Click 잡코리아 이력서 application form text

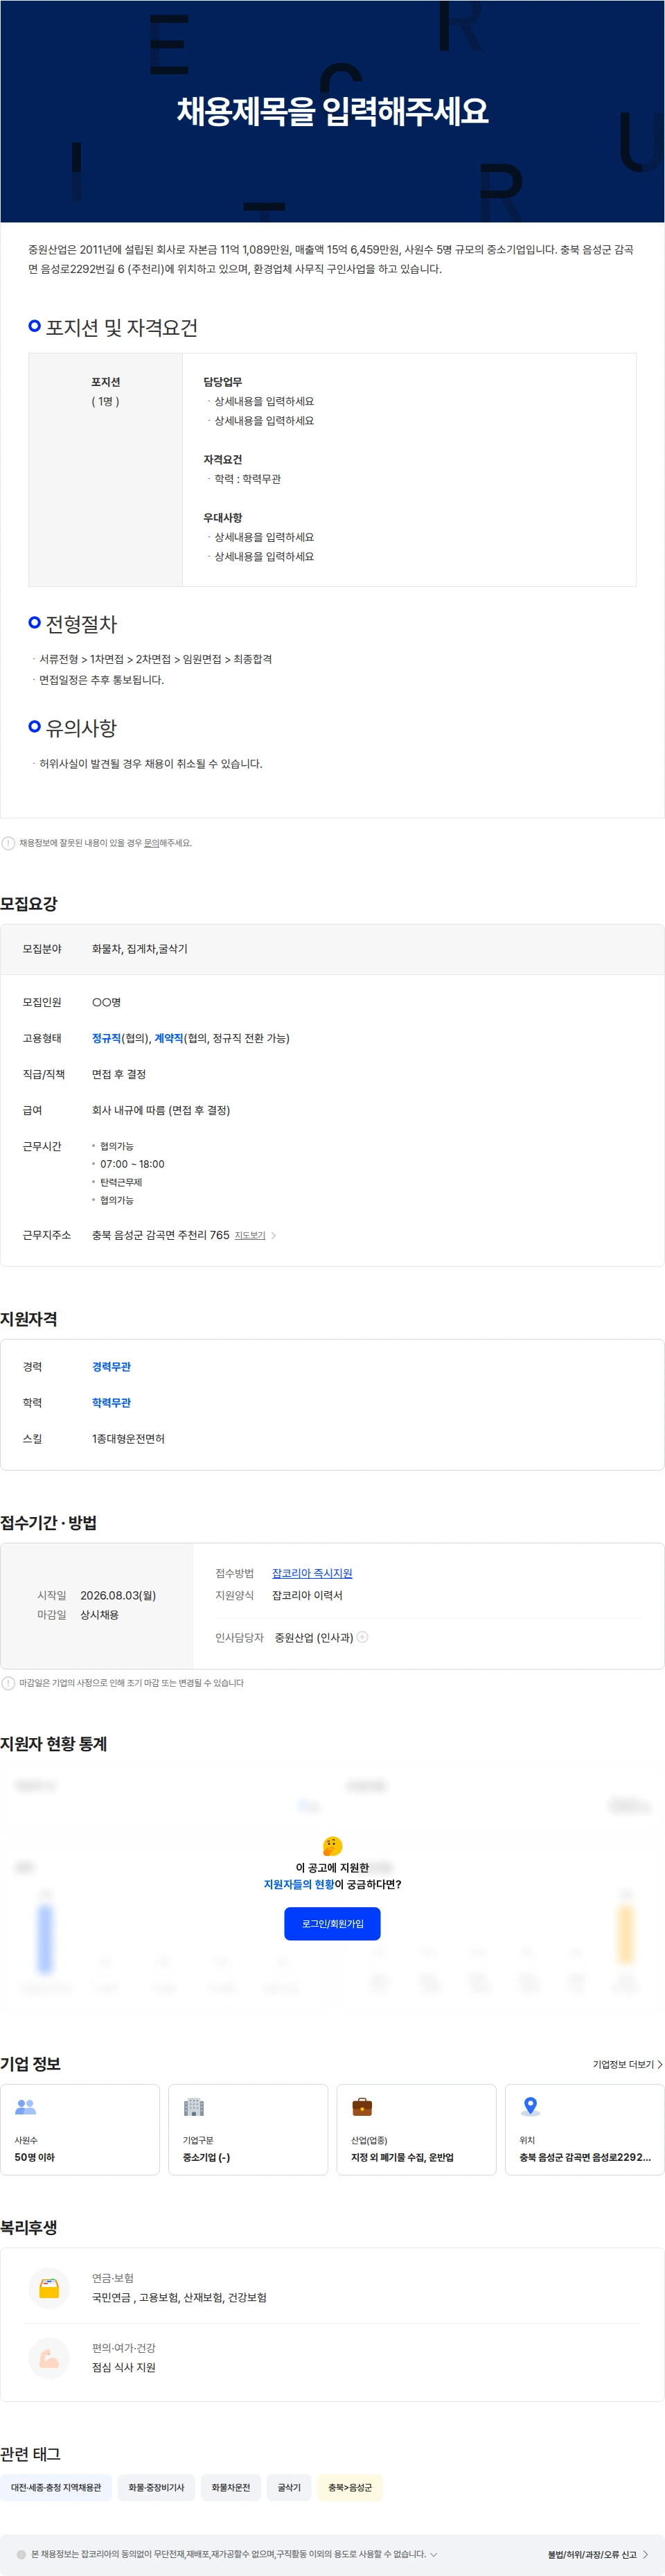coord(307,1595)
